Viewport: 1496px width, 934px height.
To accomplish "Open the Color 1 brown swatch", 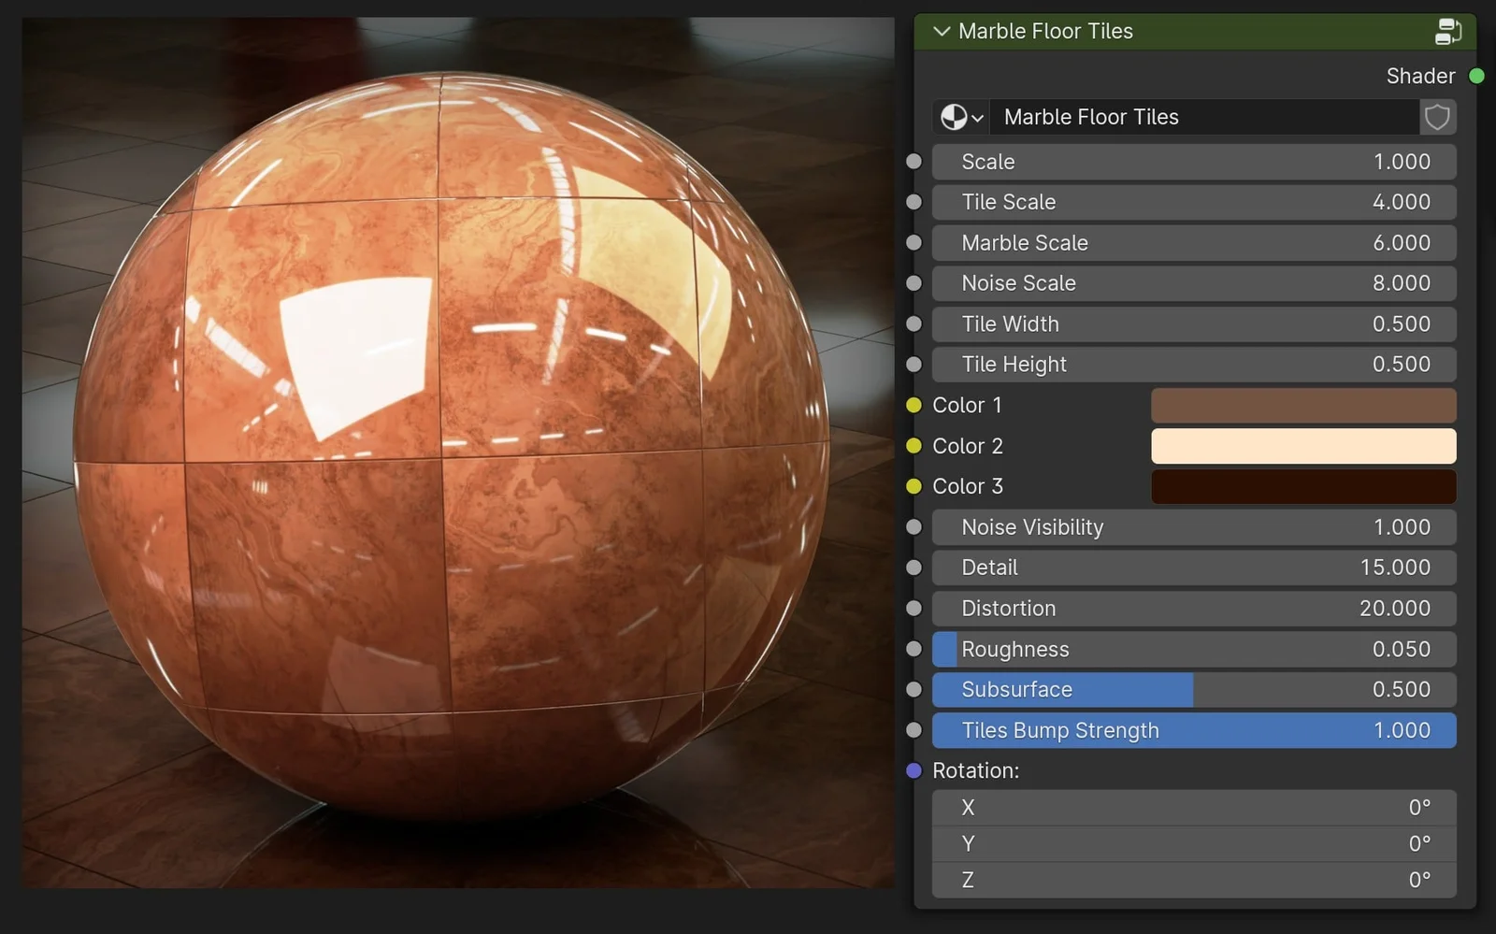I will pos(1303,405).
